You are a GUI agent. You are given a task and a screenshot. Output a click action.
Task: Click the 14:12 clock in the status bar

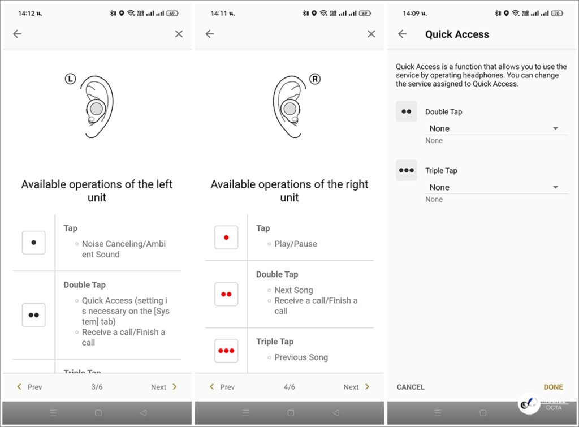(x=31, y=14)
